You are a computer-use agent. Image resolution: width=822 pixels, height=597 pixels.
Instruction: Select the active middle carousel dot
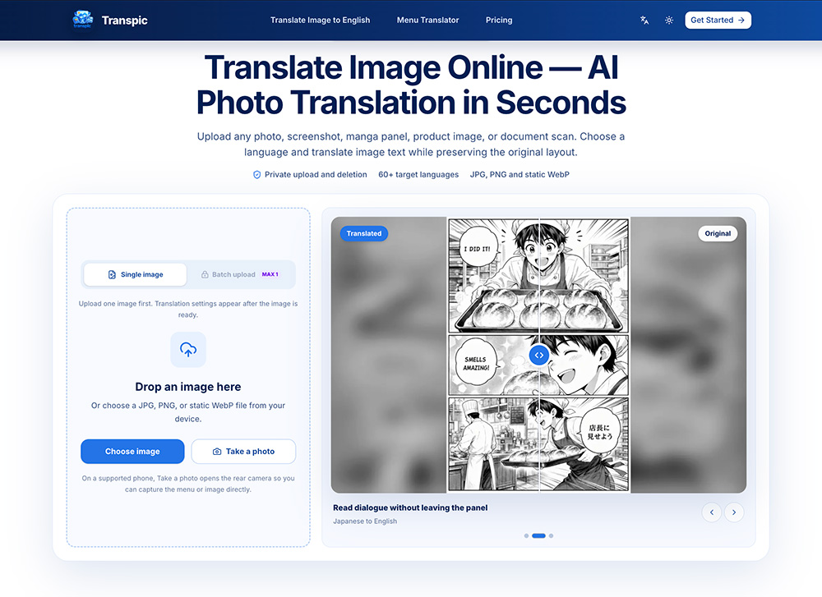[x=539, y=535]
